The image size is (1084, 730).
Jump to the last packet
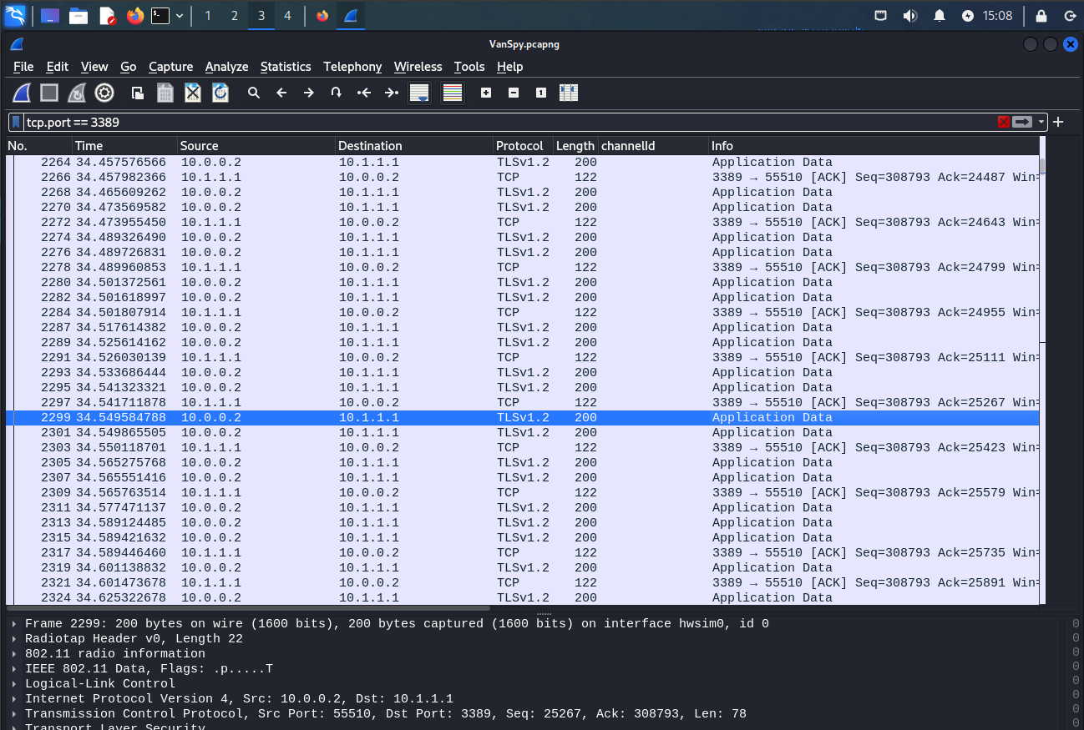pyautogui.click(x=391, y=93)
